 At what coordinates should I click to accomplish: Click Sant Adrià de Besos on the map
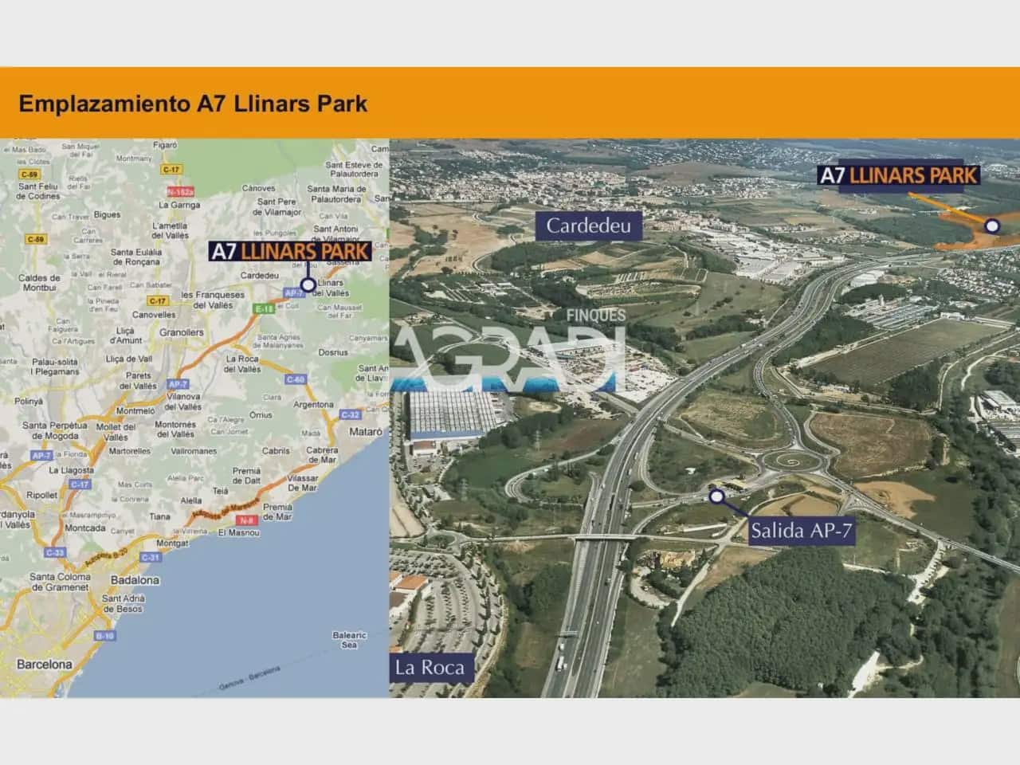tap(123, 604)
